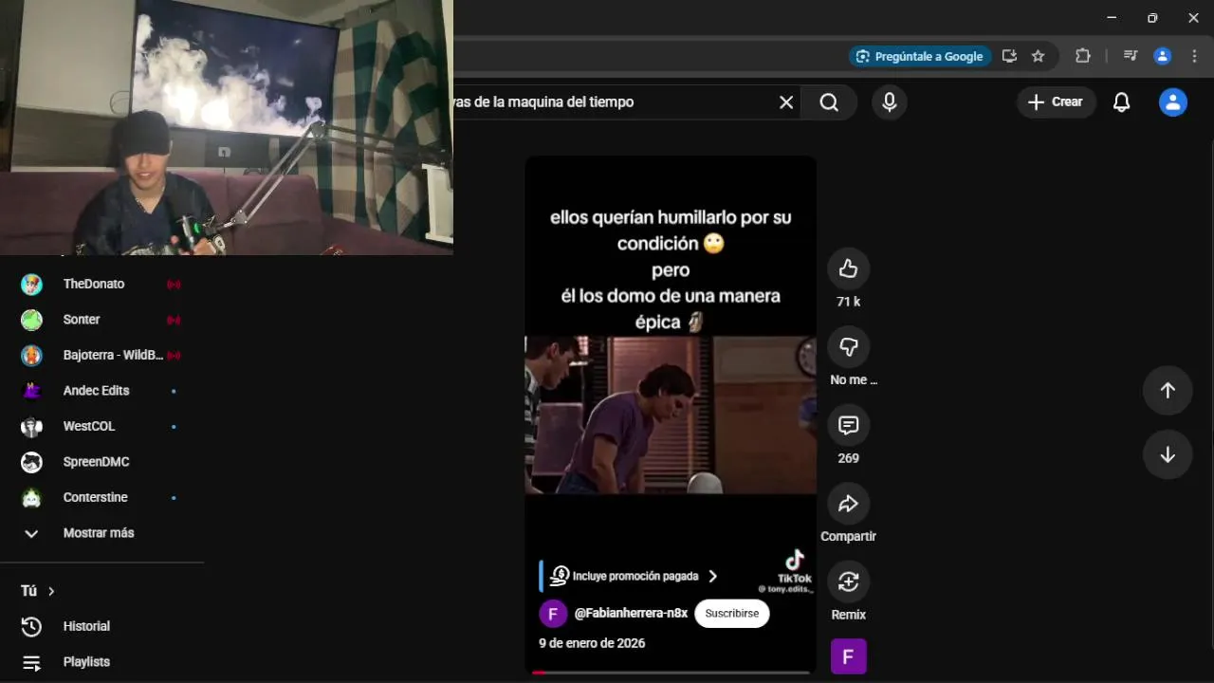Click install app icon in address bar
The image size is (1214, 683).
tap(1009, 56)
